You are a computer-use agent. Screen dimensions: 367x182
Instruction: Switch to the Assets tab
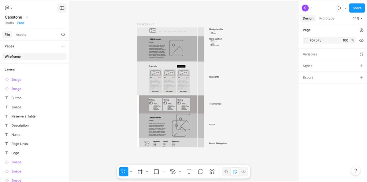21,35
